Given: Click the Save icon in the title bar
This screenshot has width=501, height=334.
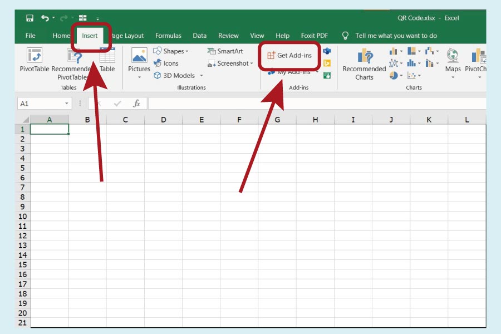Looking at the screenshot, I should point(30,18).
